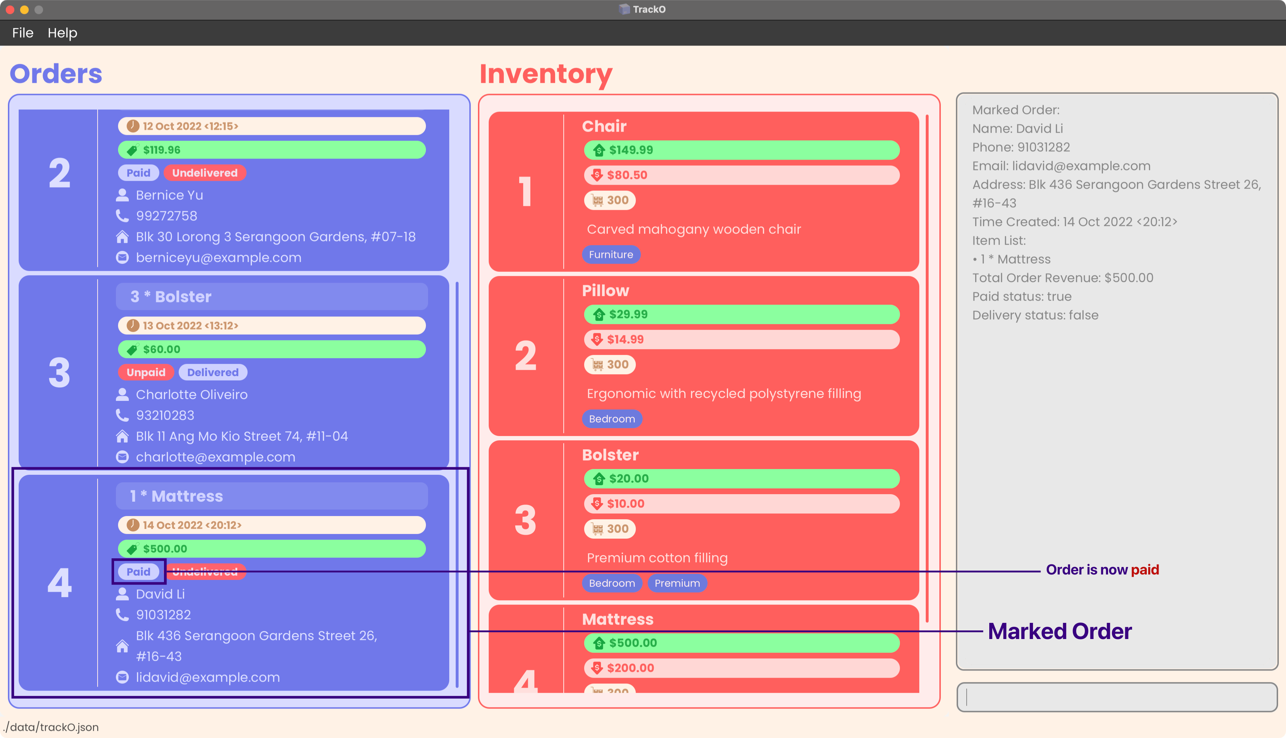Click the Bedroom tag on Pillow
The height and width of the screenshot is (738, 1286).
(612, 419)
